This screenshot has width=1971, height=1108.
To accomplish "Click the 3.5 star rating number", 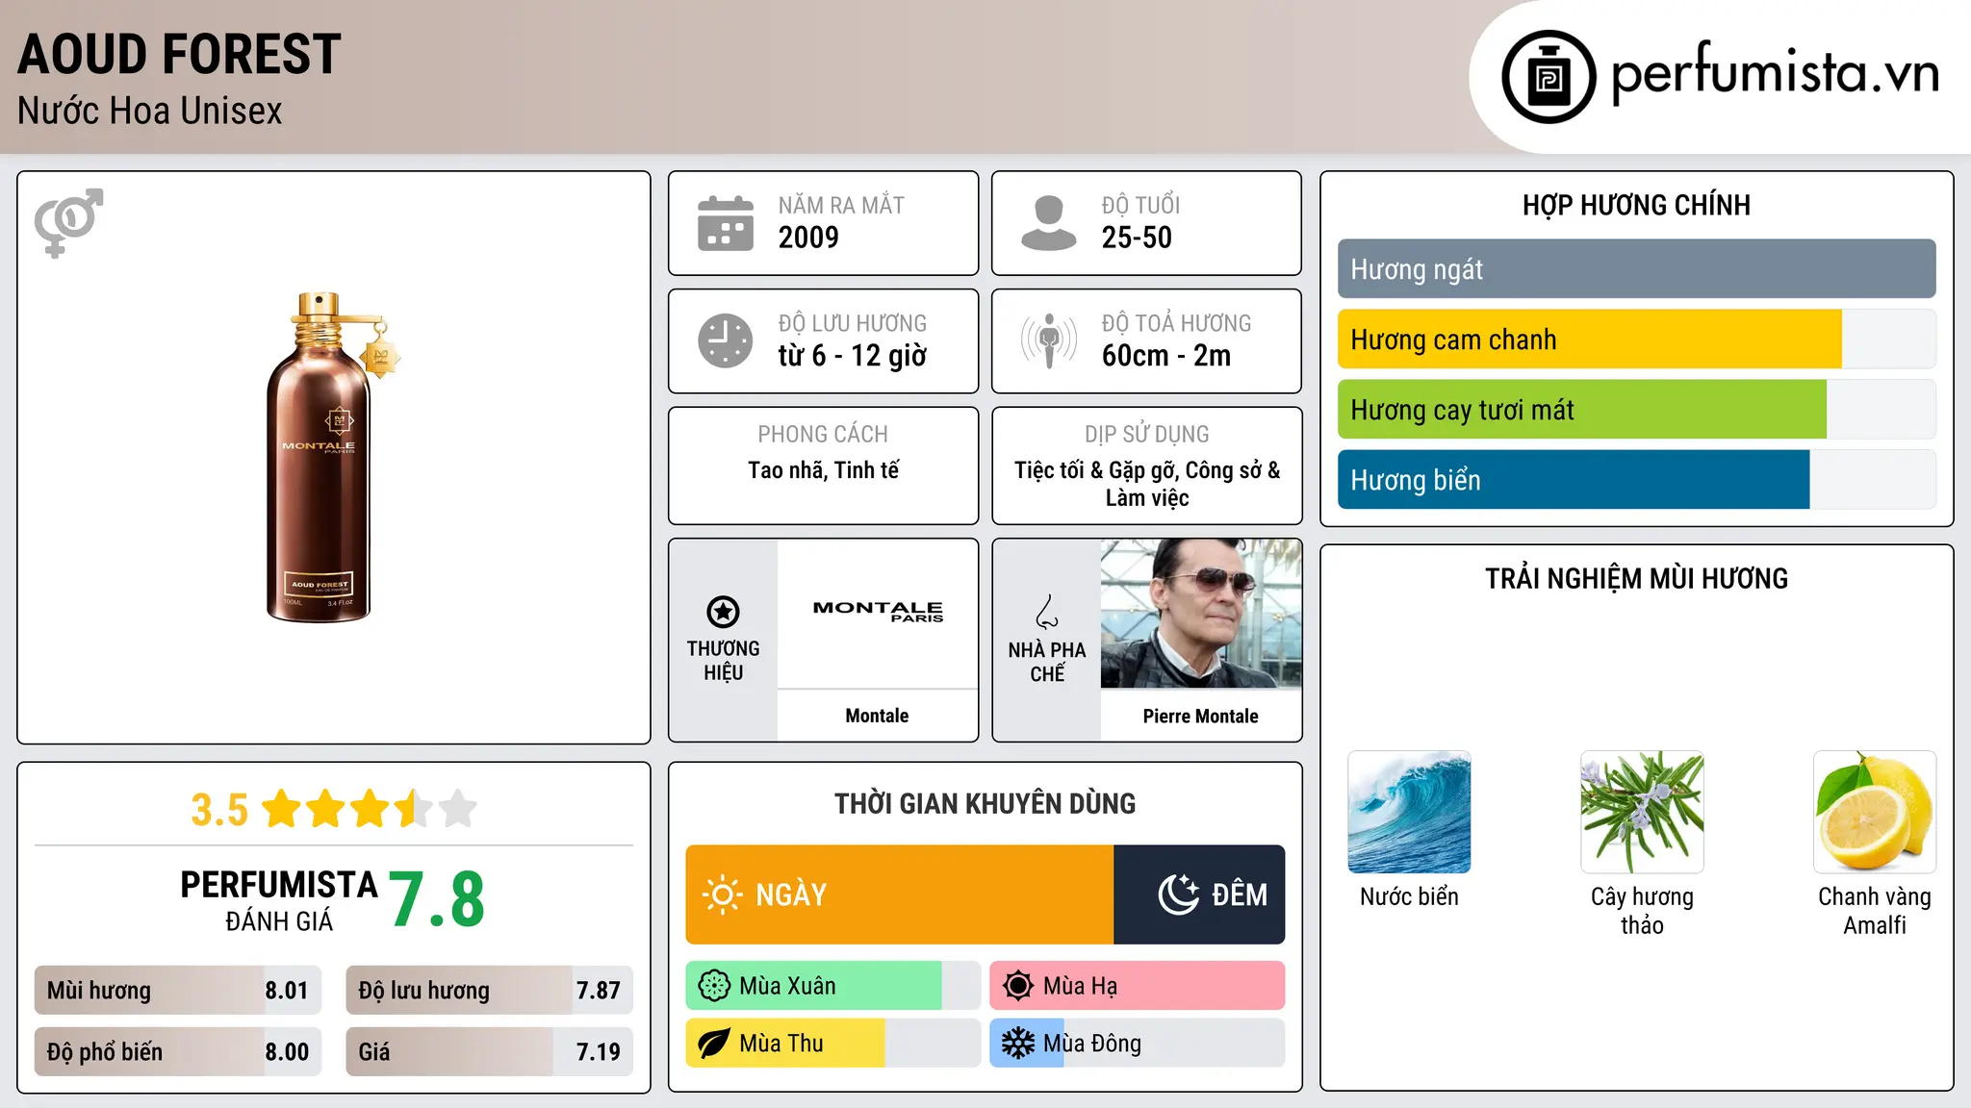I will (219, 810).
